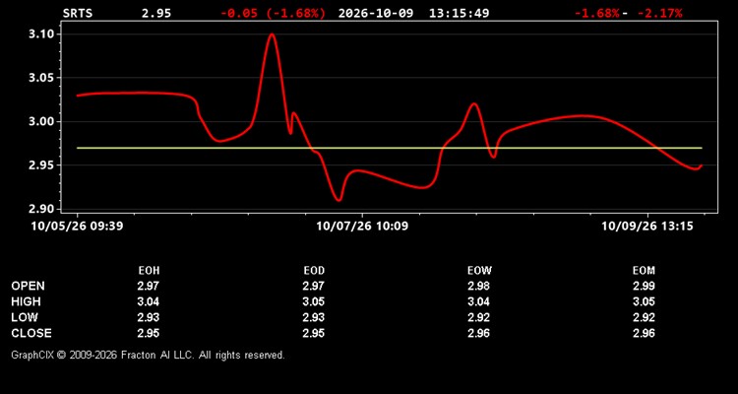
Task: Select the EOD OPEN value 2.97
Action: pyautogui.click(x=314, y=286)
